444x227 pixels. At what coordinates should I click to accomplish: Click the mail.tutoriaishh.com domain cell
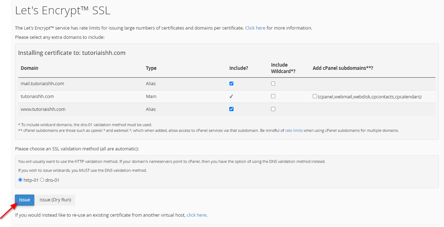coord(42,83)
